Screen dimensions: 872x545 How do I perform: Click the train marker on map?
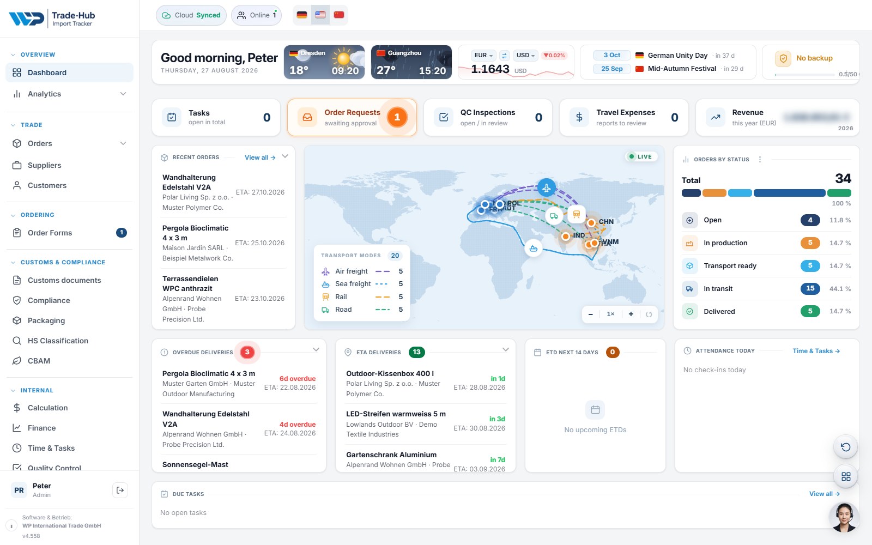tap(576, 214)
